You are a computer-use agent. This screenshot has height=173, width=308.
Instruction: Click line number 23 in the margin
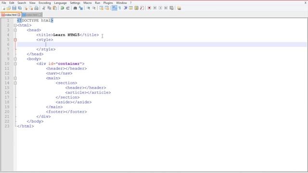click(7, 126)
